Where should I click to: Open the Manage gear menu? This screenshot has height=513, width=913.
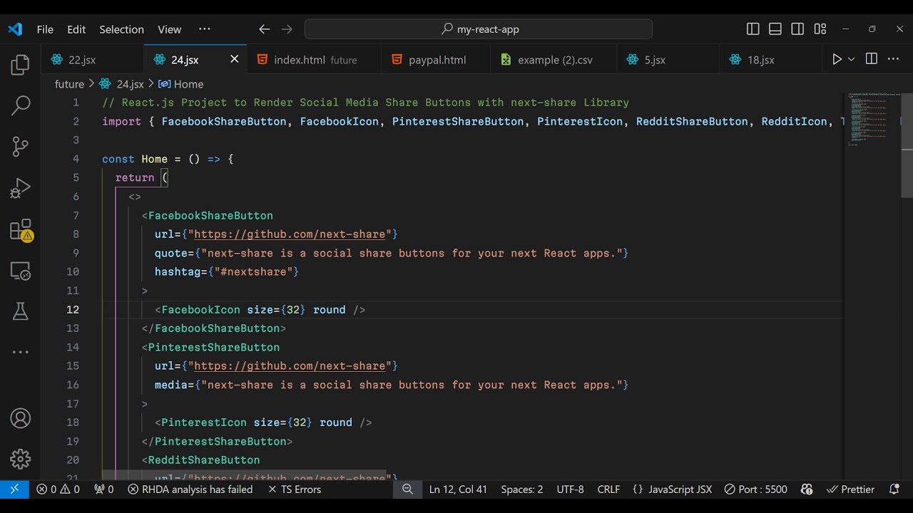pyautogui.click(x=20, y=459)
